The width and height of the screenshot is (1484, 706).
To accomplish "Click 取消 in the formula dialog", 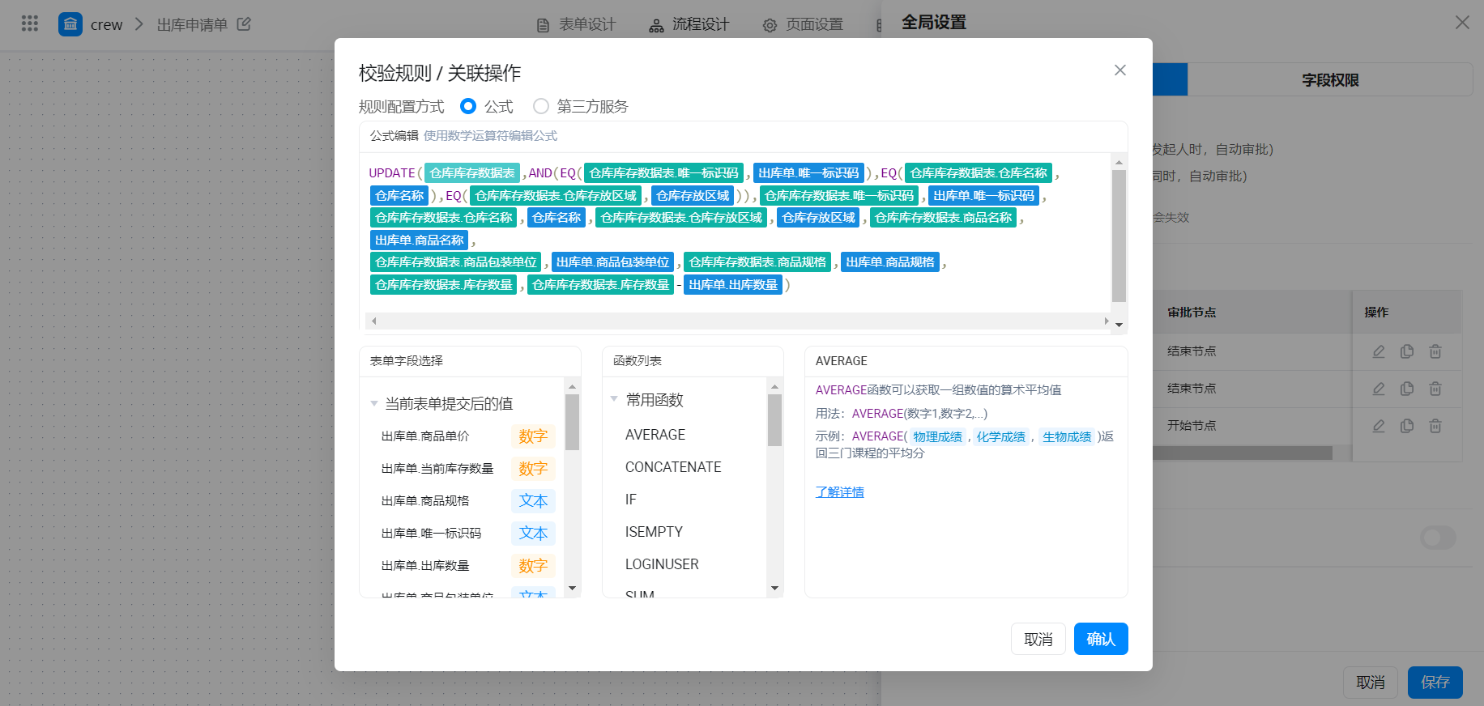I will tap(1038, 639).
